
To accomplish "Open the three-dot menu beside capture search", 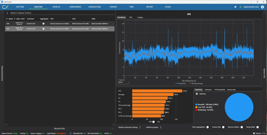I will point(7,13).
